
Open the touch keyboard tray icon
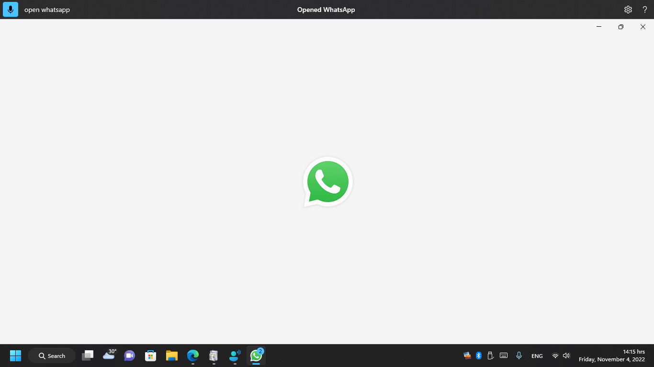(x=504, y=356)
